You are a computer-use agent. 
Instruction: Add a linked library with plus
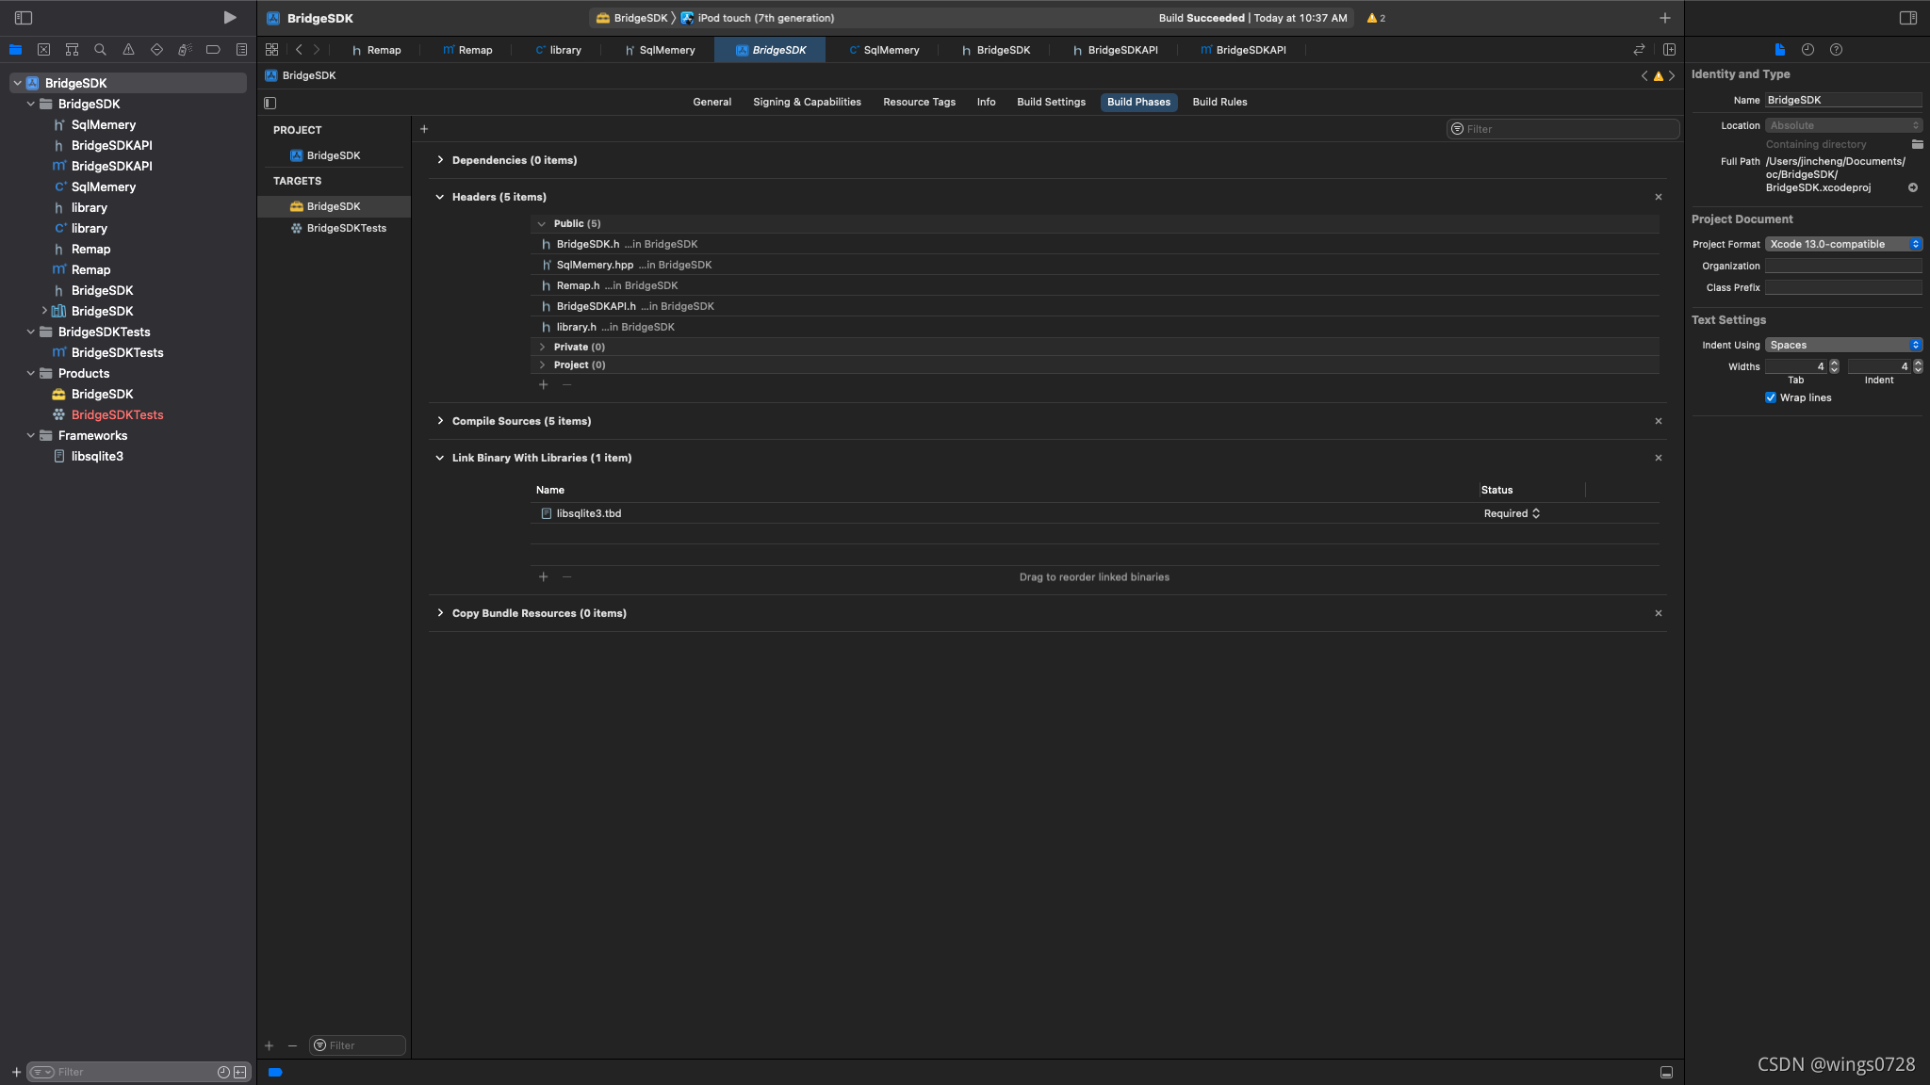coord(543,576)
